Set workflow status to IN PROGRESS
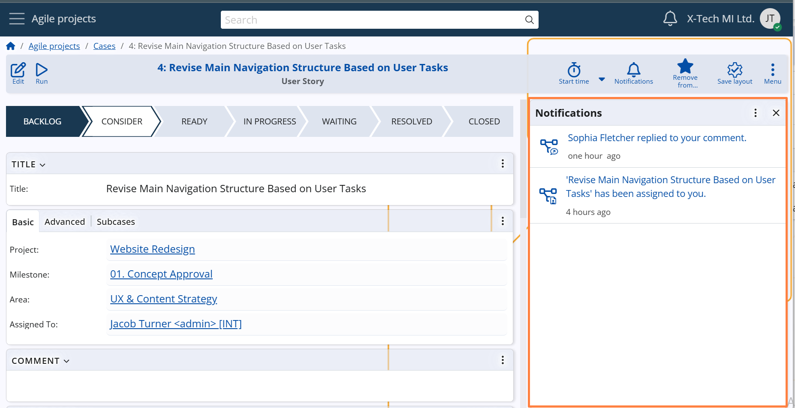The width and height of the screenshot is (795, 408). pyautogui.click(x=269, y=121)
